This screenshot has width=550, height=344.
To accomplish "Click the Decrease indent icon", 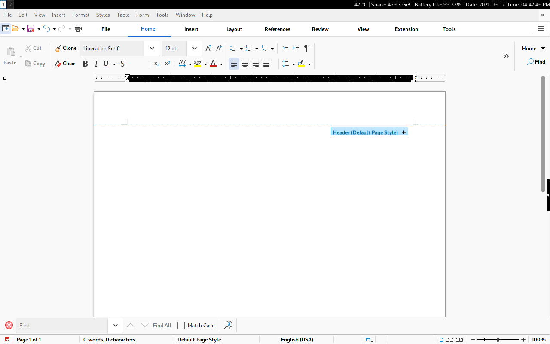I will [x=296, y=48].
